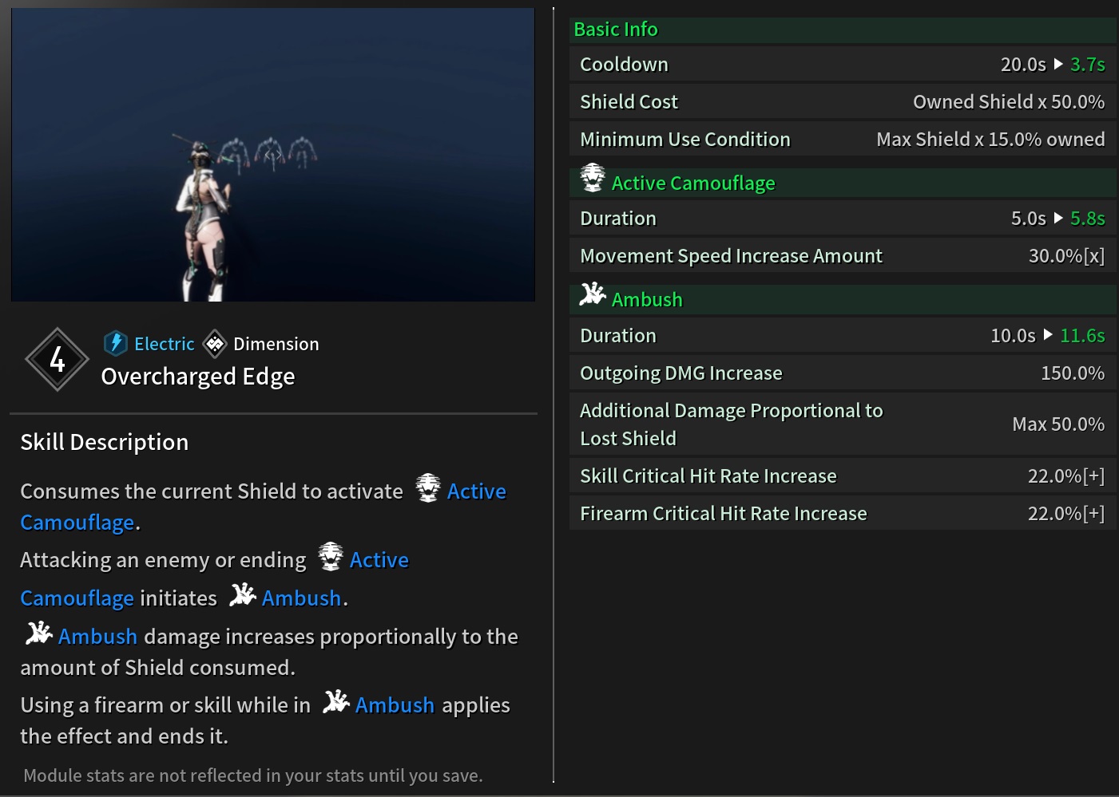Click the Ambush icon after 'skill while in'
Screen dimensions: 1119x797
click(x=336, y=701)
